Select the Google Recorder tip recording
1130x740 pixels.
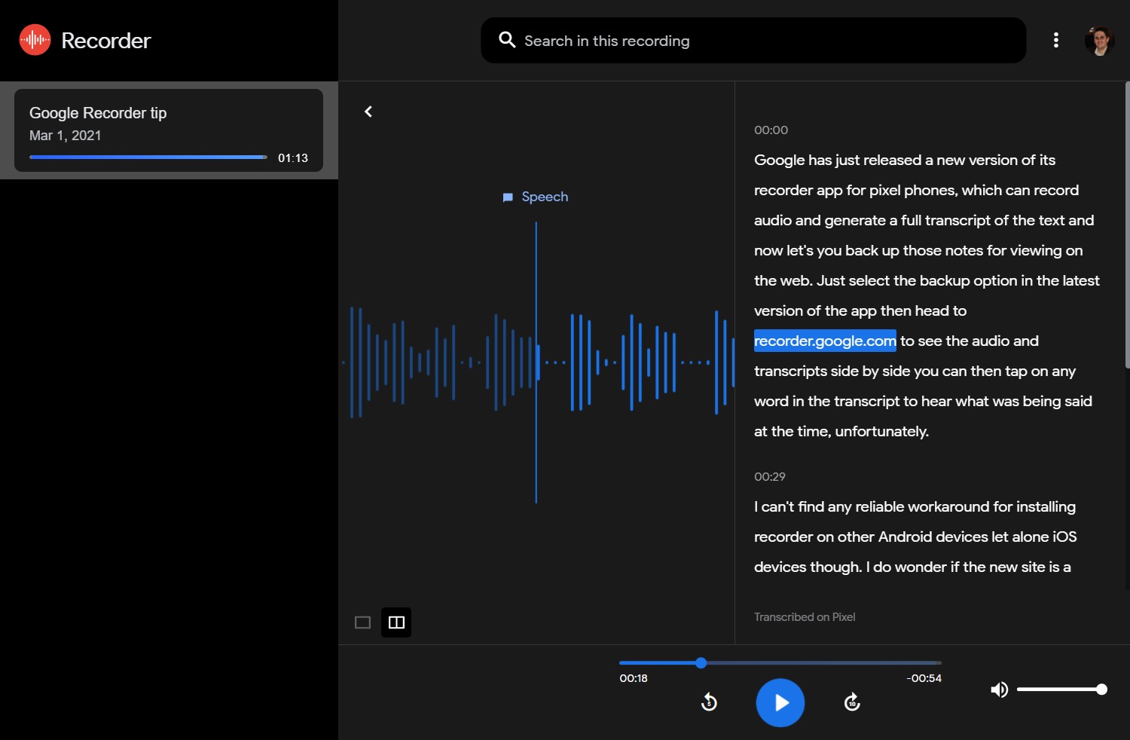coord(169,130)
